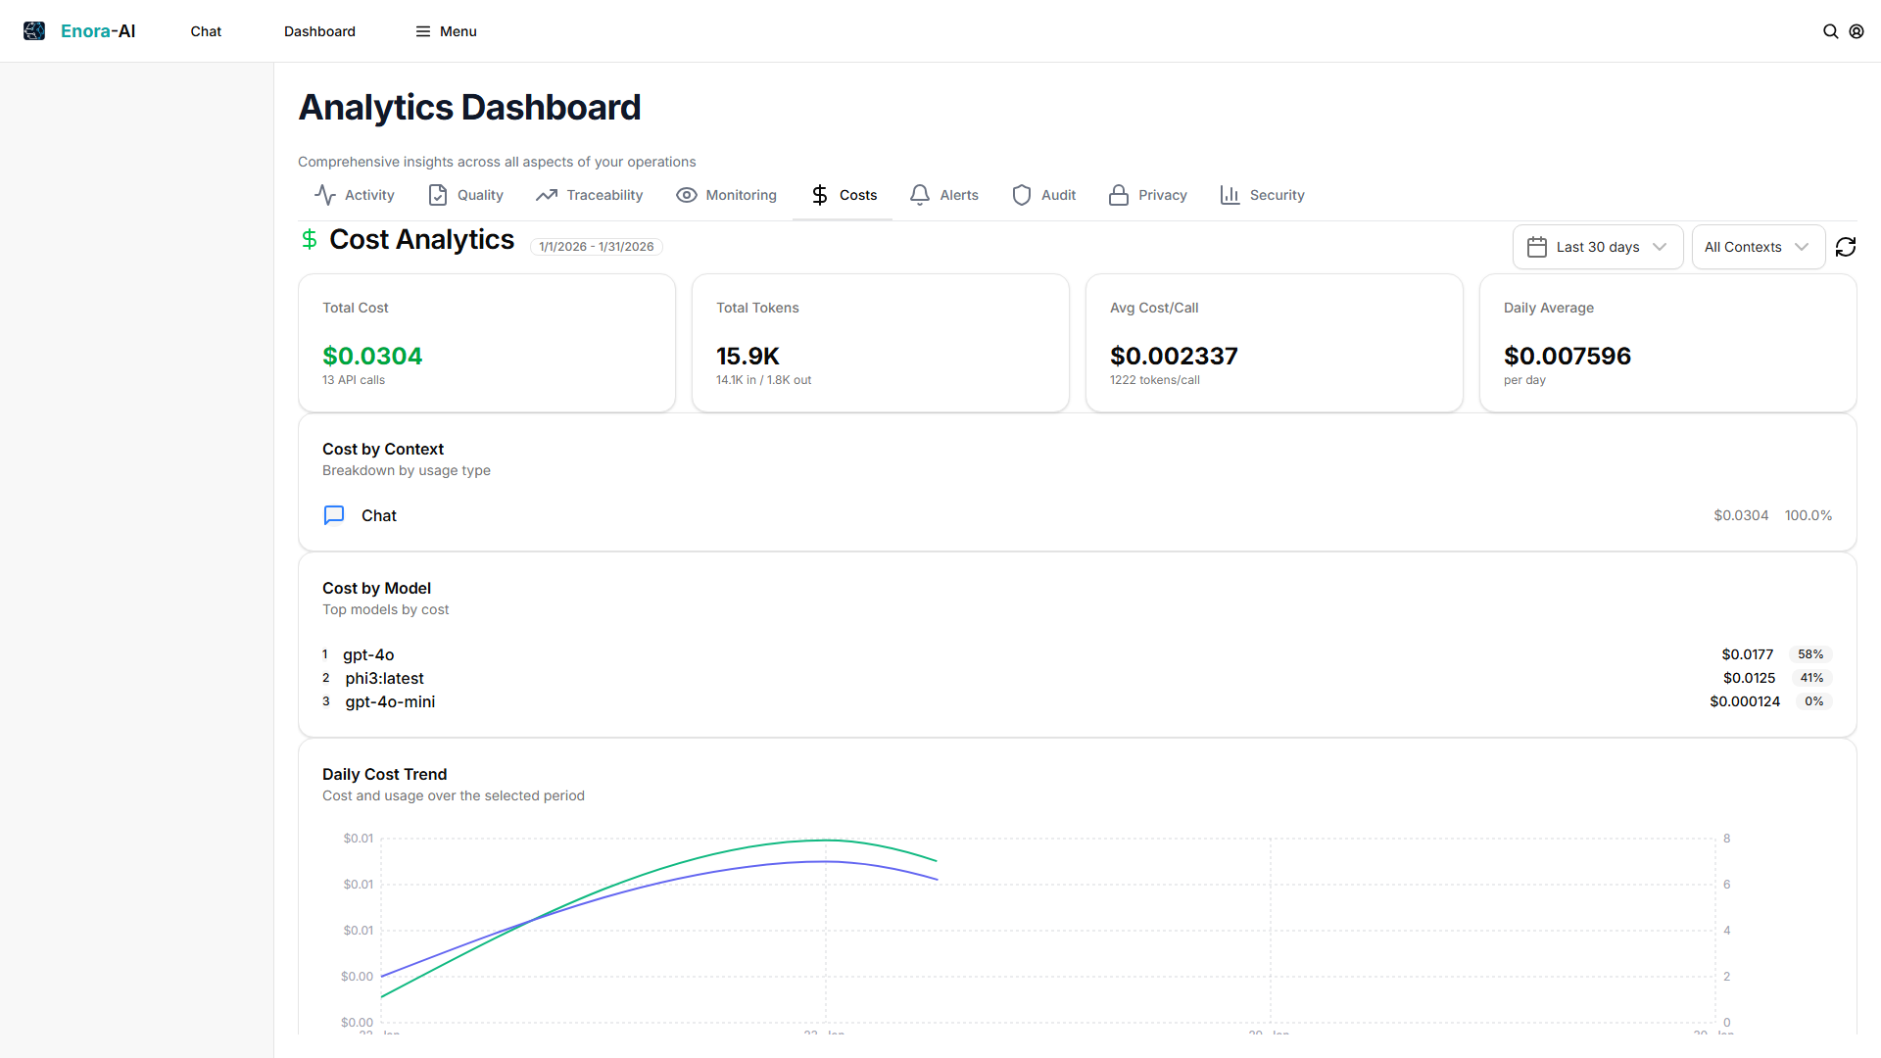The width and height of the screenshot is (1881, 1058).
Task: Click the Chat context speech bubble icon
Action: (334, 514)
